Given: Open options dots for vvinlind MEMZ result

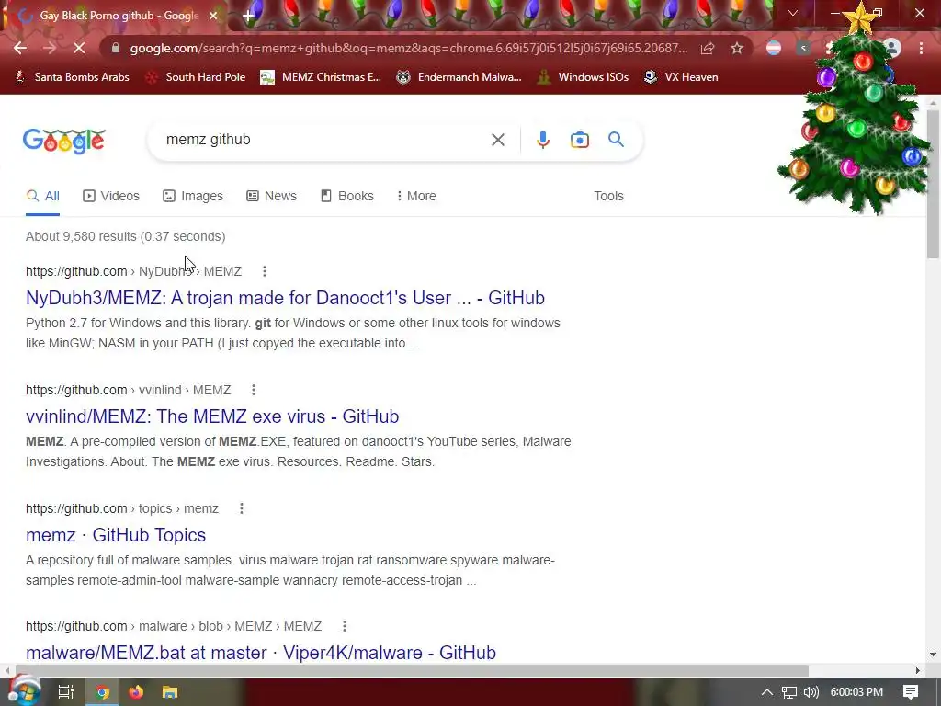Looking at the screenshot, I should coord(254,390).
